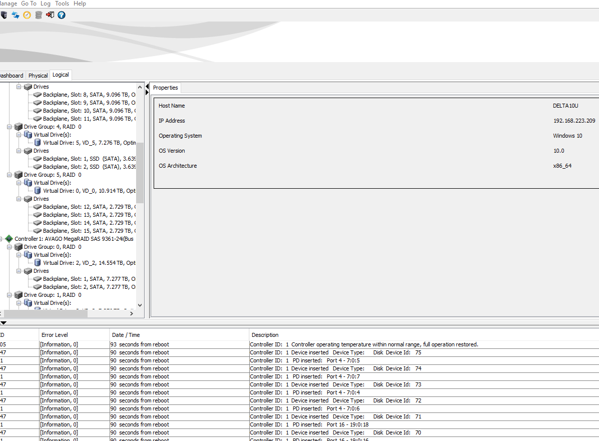Select the Properties tab

[x=165, y=88]
